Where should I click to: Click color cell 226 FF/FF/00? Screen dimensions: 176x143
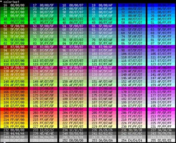click(14, 127)
